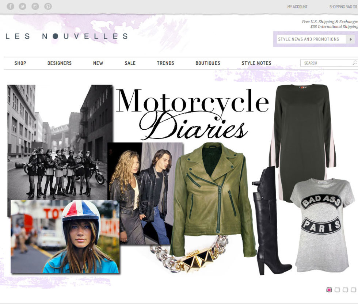Go to the Sale section
The image size is (358, 304).
[130, 63]
